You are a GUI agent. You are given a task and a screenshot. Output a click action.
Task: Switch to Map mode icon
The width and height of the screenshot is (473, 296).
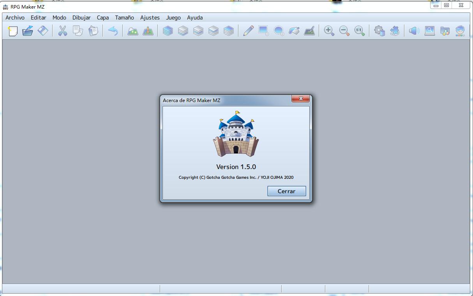133,31
